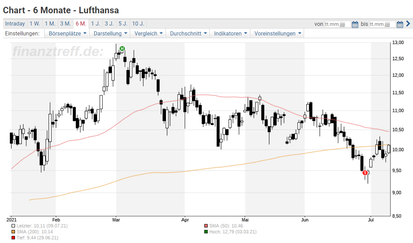
Task: Select the 3 J. timeframe tab
Action: pyautogui.click(x=109, y=24)
